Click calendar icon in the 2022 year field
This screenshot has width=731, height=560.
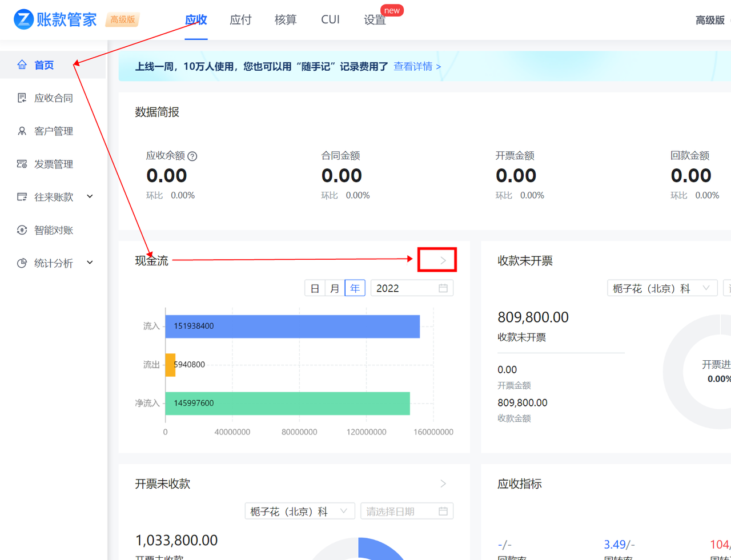click(x=443, y=288)
